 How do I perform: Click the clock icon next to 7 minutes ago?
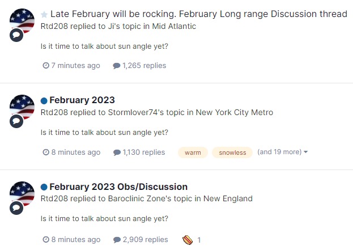point(46,66)
